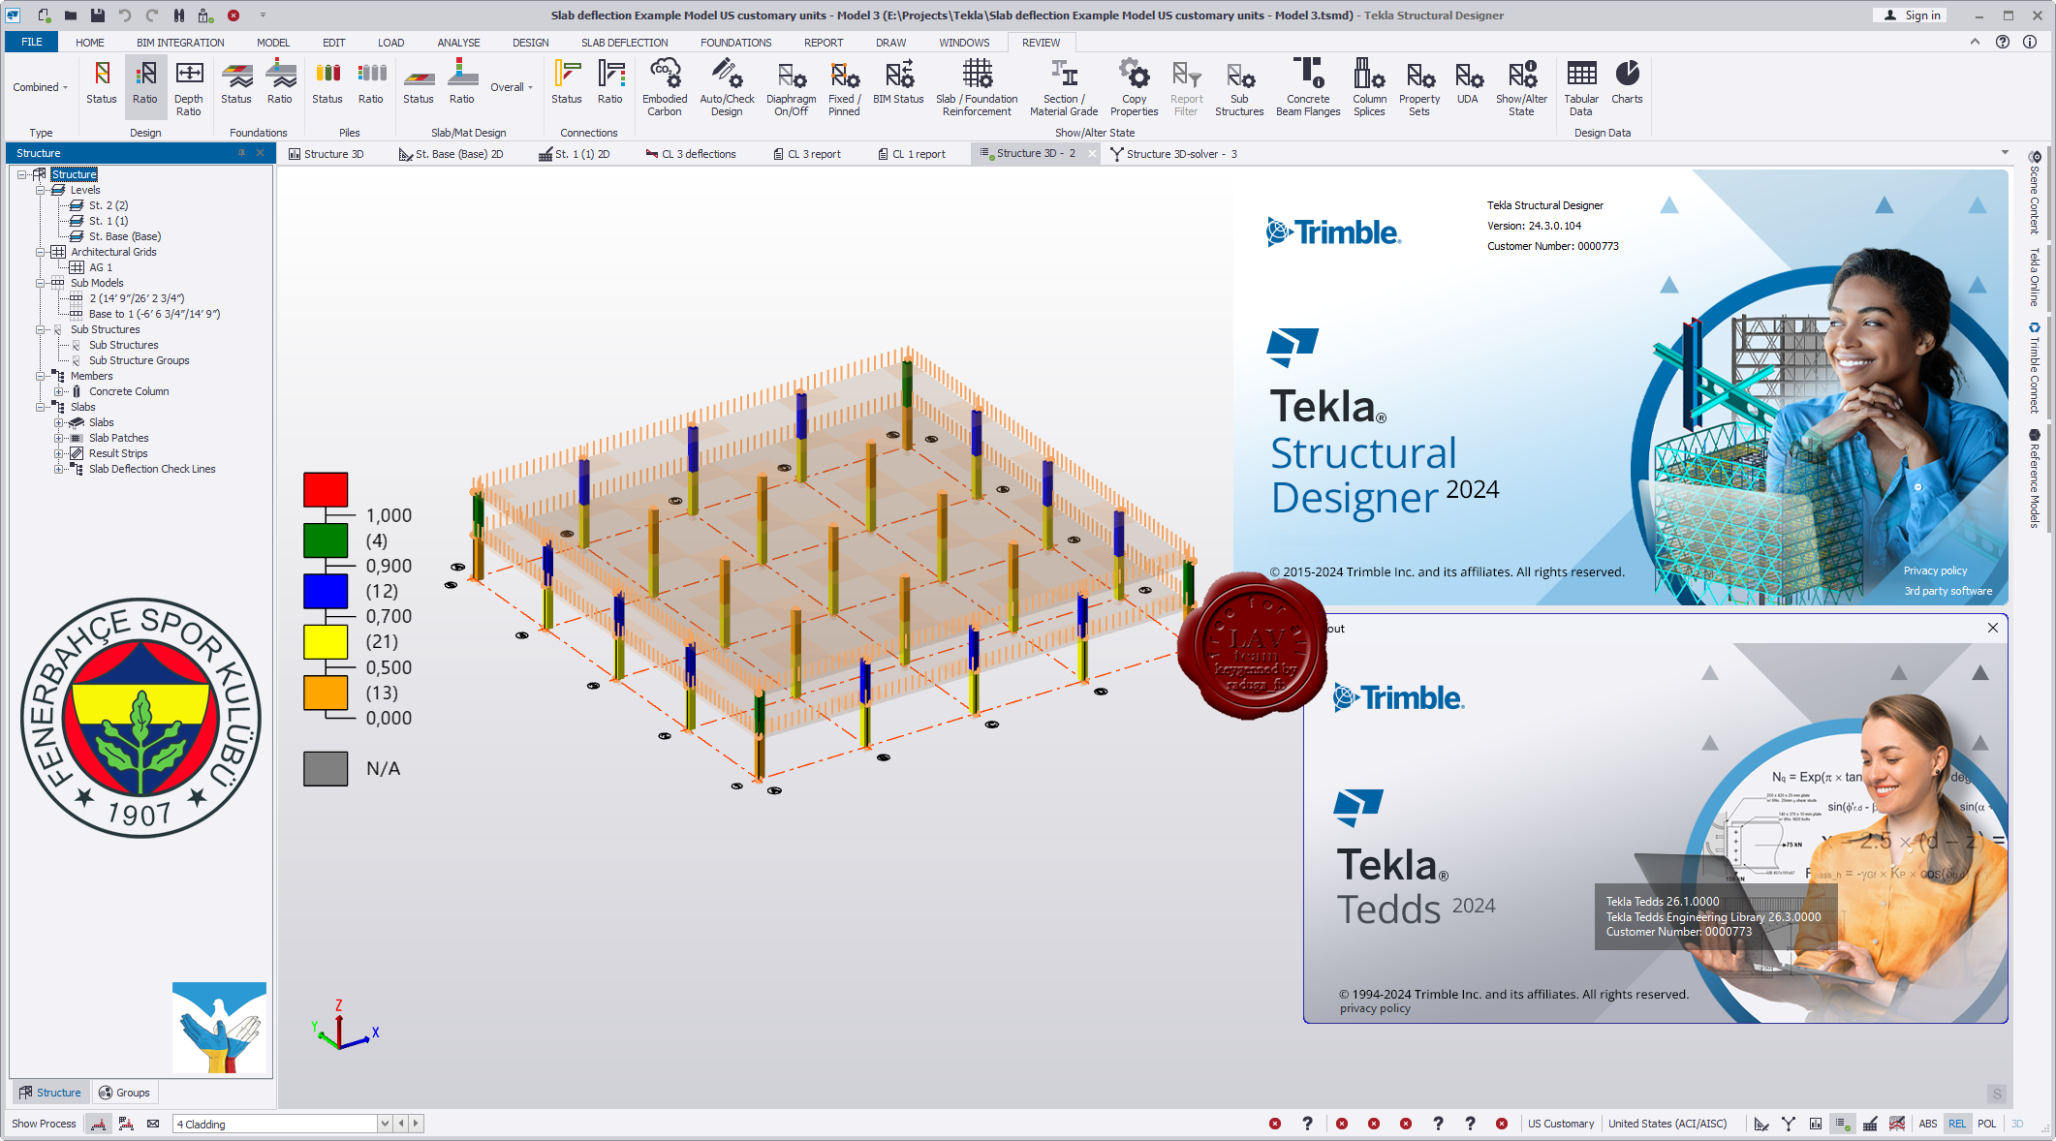This screenshot has width=2056, height=1141.
Task: Switch to ANALYSE ribbon tab
Action: click(458, 43)
